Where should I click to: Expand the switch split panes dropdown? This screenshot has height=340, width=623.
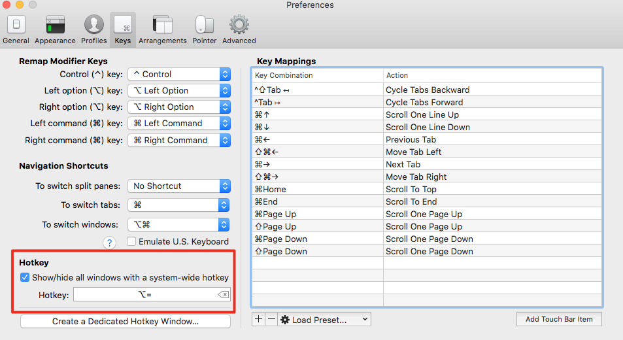point(179,186)
